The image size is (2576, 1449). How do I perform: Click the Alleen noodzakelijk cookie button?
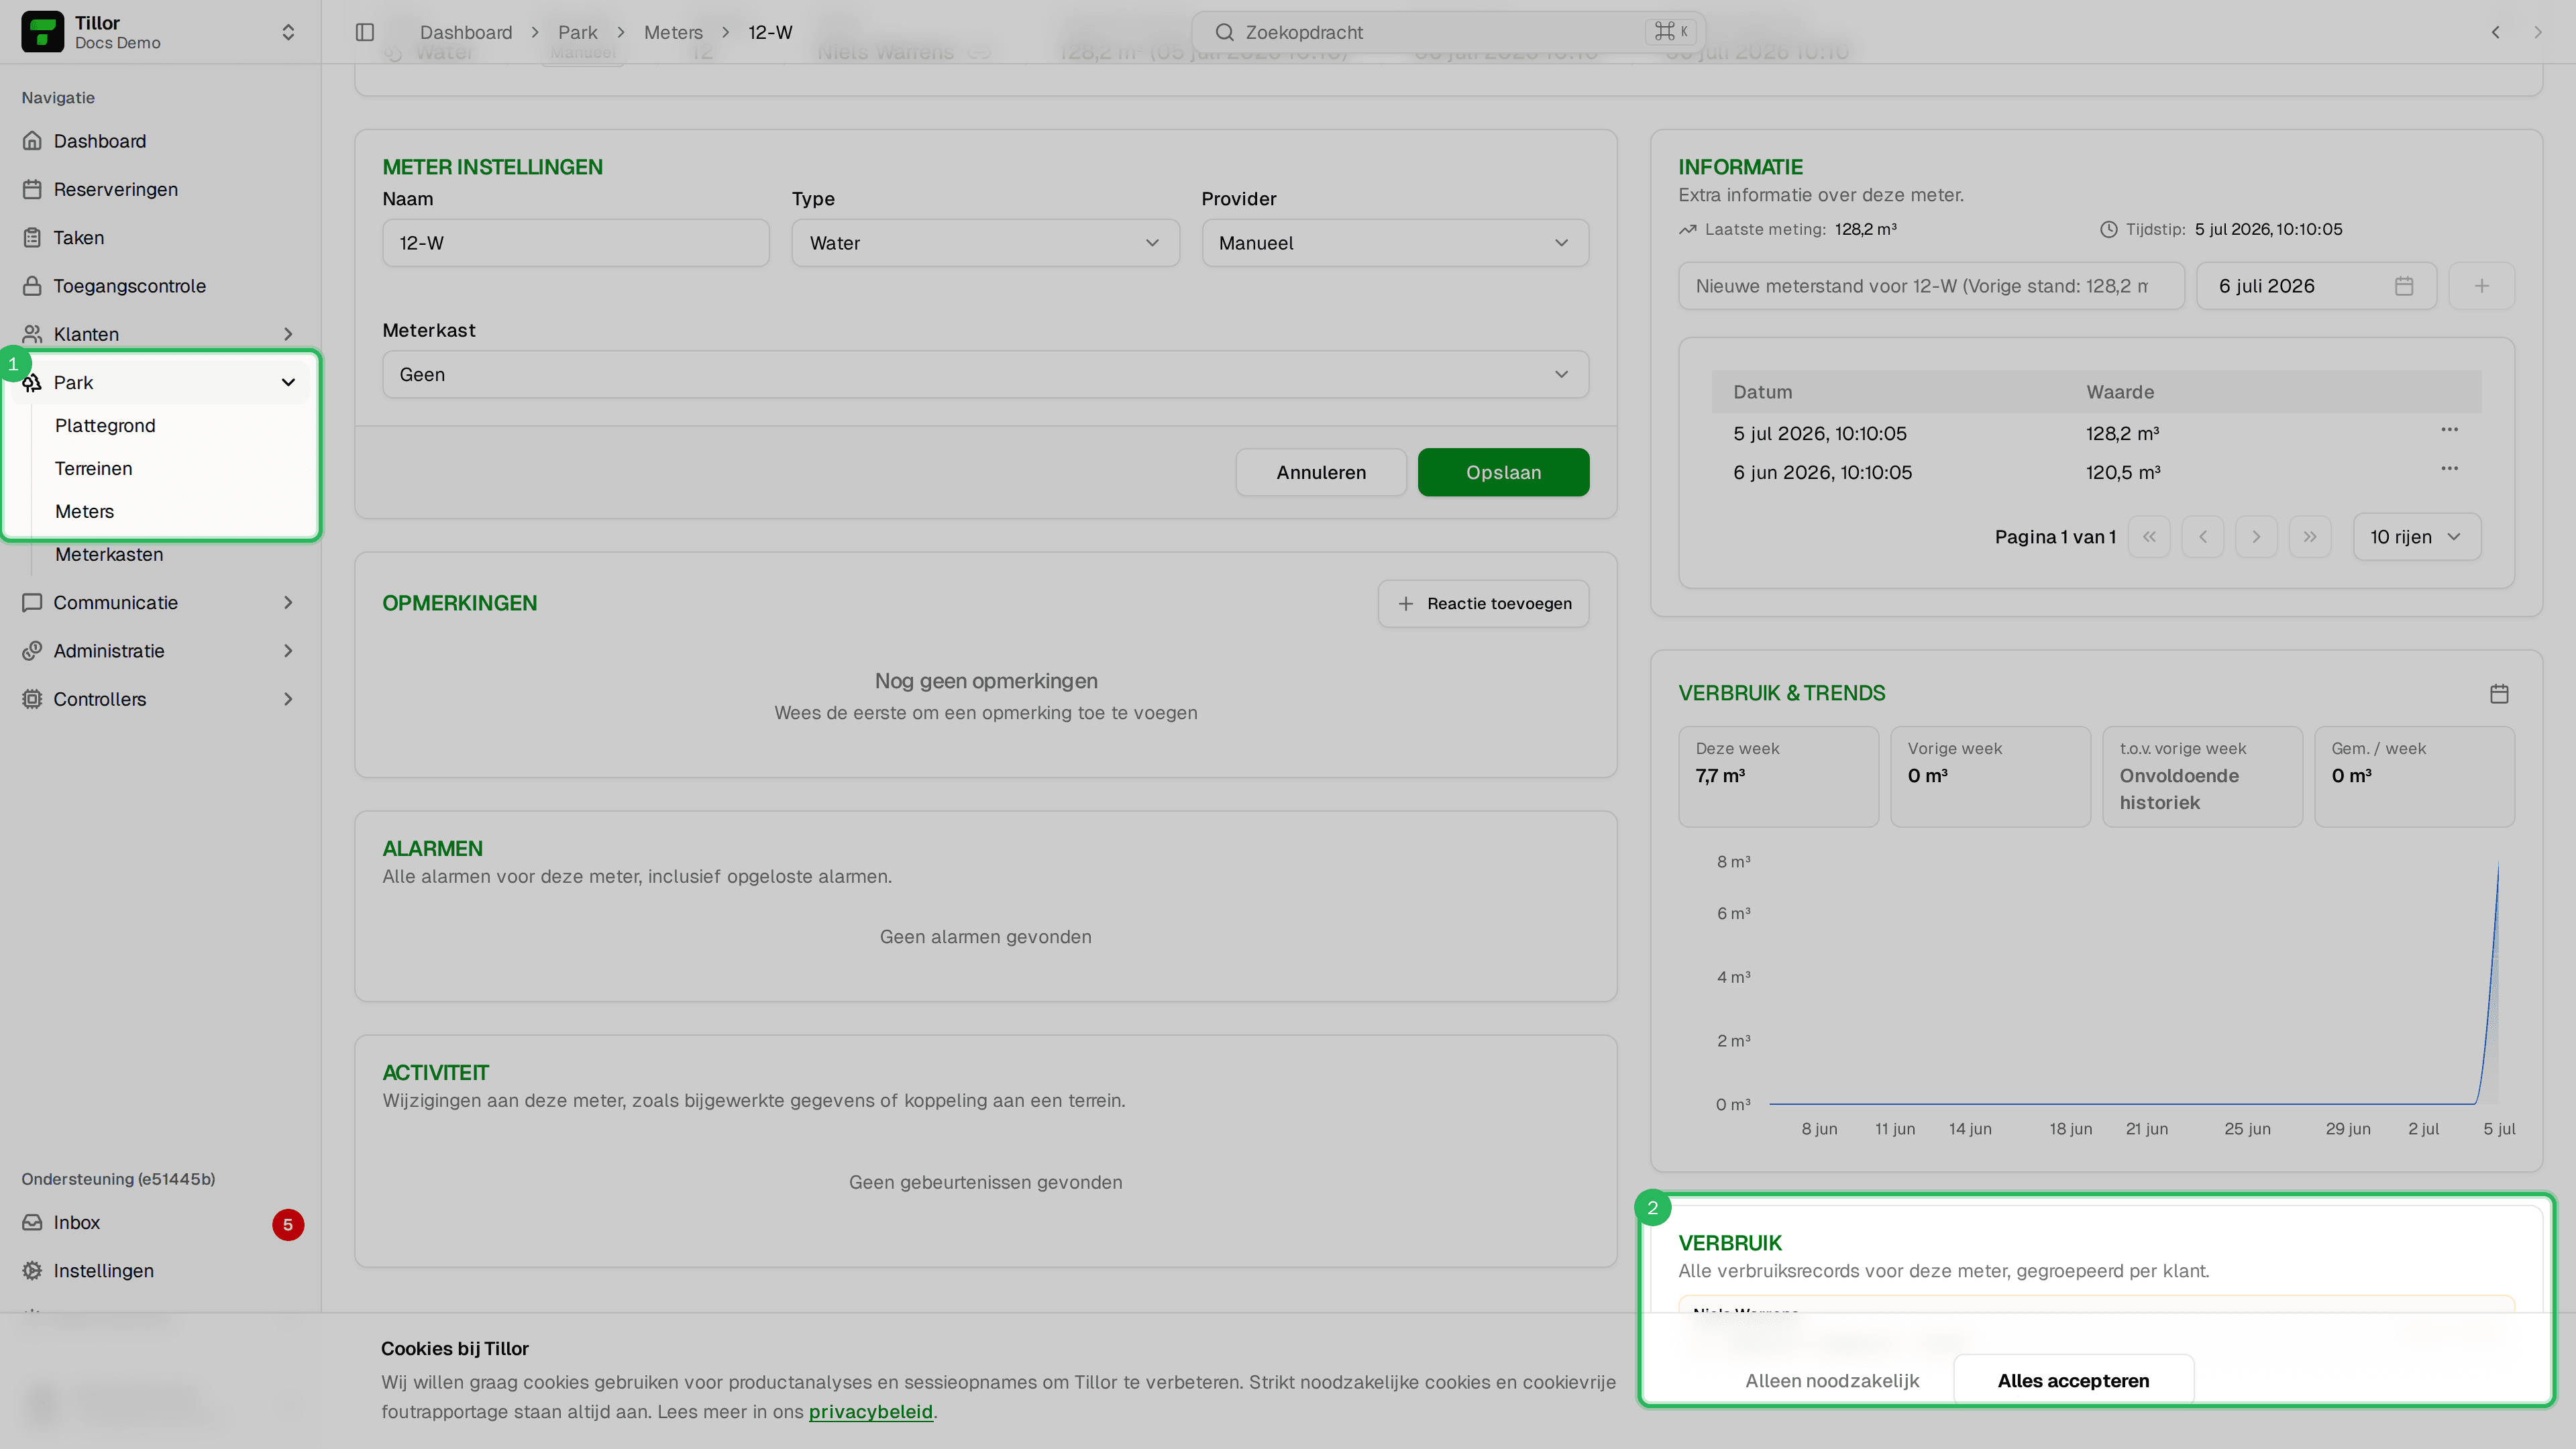[1832, 1380]
